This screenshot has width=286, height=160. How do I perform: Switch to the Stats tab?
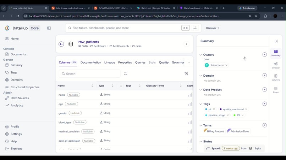pos(152,62)
